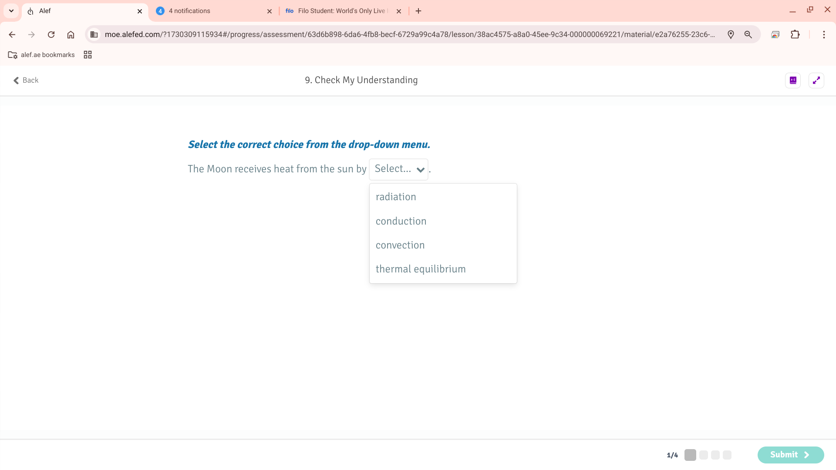Click the location pin icon in address bar
The width and height of the screenshot is (836, 470).
click(731, 34)
